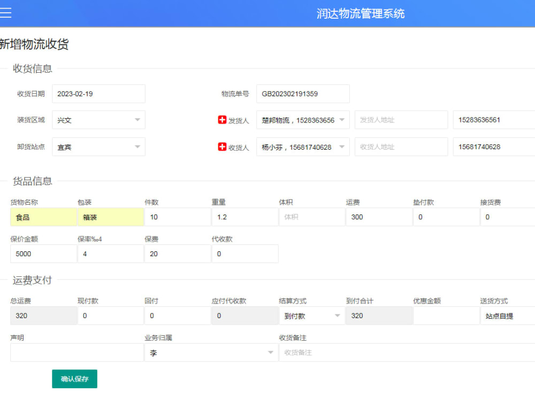Open the sidebar navigation menu
535x401 pixels.
(6, 13)
